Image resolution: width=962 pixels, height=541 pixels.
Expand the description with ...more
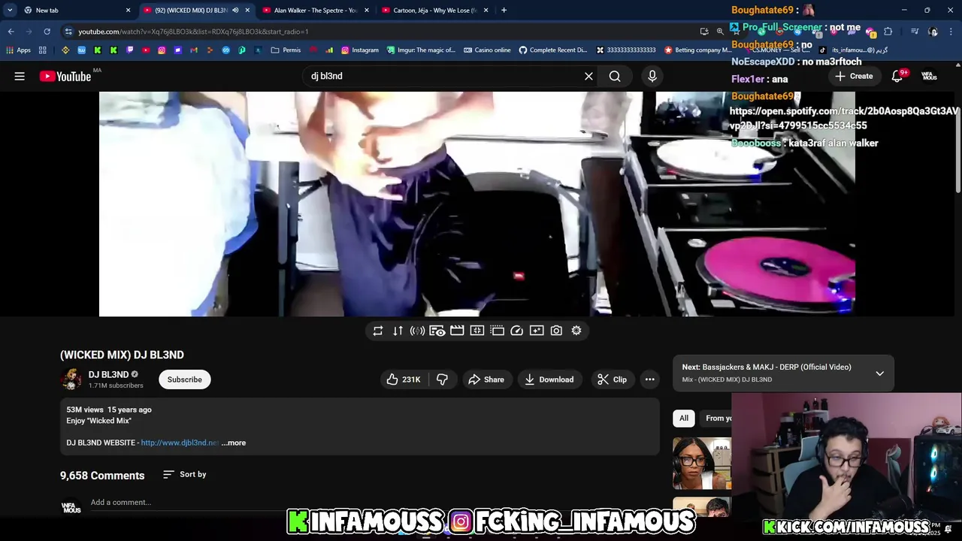click(234, 443)
